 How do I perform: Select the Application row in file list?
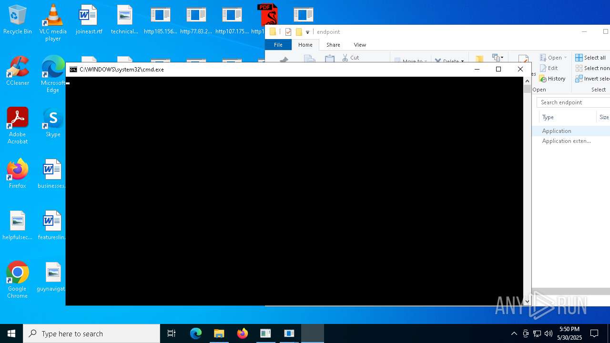[571, 131]
